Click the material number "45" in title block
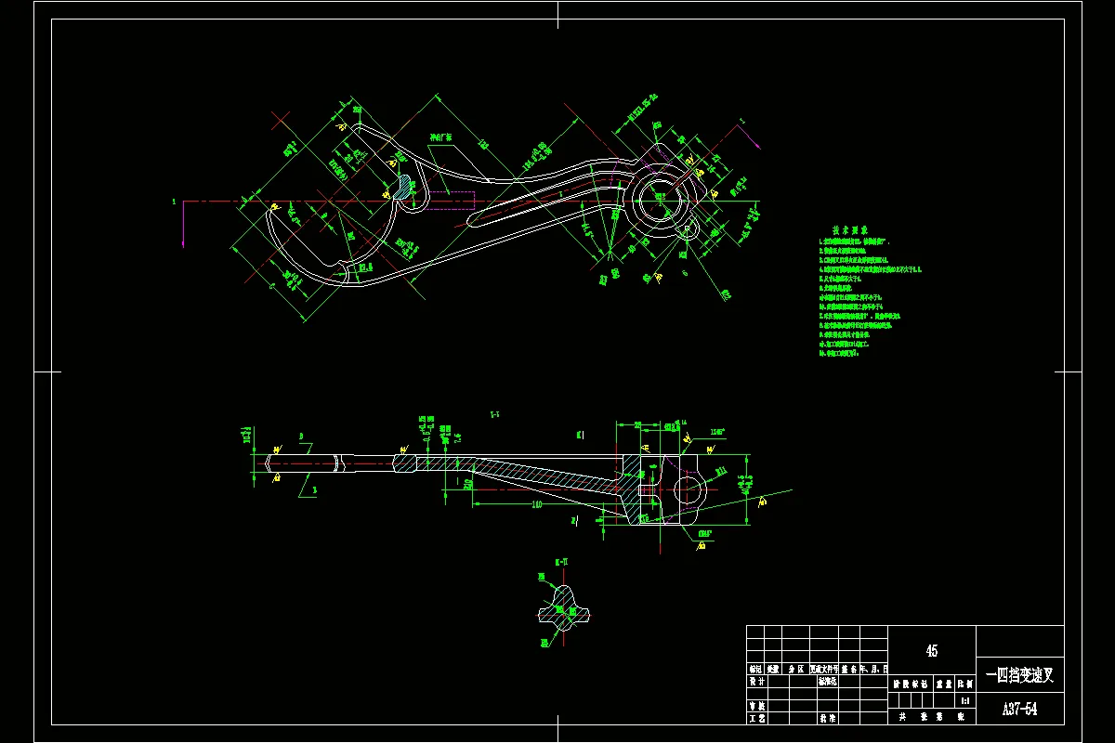 pos(932,651)
